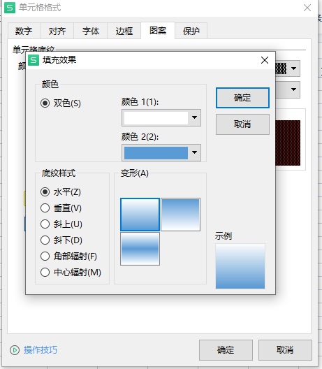Screen dimensions: 322x369
Task: Switch to the 字体 tab
Action: coord(91,31)
